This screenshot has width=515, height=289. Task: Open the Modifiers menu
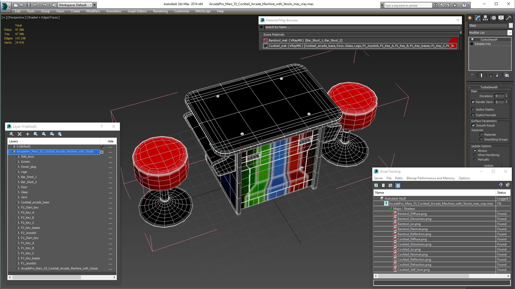point(93,11)
